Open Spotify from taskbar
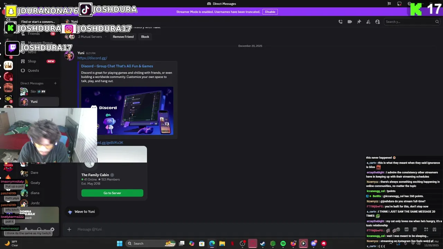 click(283, 243)
